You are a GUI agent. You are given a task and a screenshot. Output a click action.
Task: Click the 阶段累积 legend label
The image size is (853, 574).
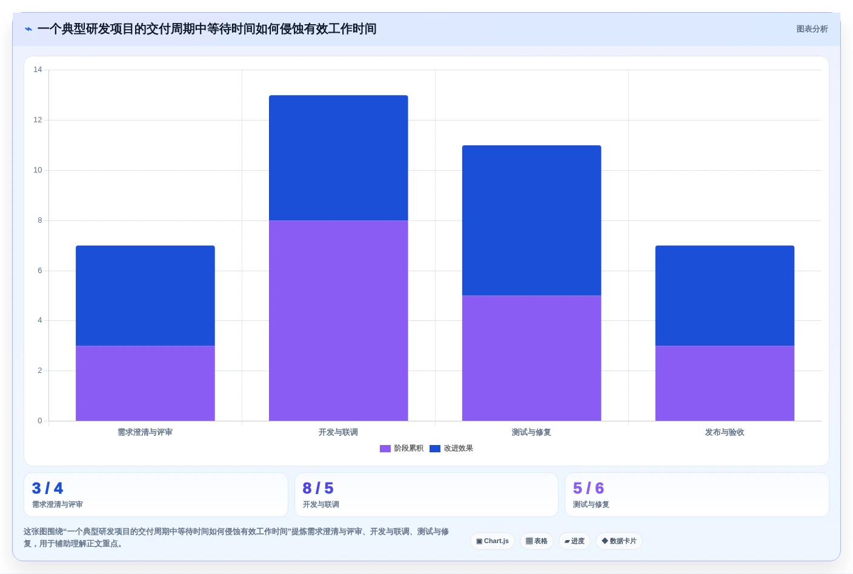(x=409, y=449)
